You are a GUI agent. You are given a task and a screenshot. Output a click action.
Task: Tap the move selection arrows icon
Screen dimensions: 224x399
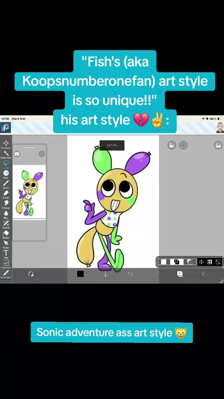[202, 262]
